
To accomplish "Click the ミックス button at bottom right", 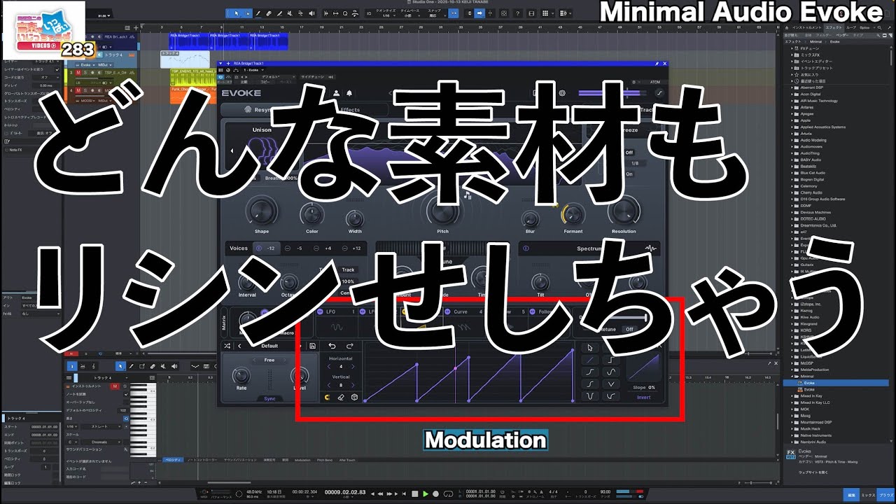I will pos(867,495).
